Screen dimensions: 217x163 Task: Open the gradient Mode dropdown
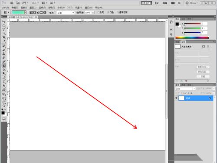pos(66,13)
